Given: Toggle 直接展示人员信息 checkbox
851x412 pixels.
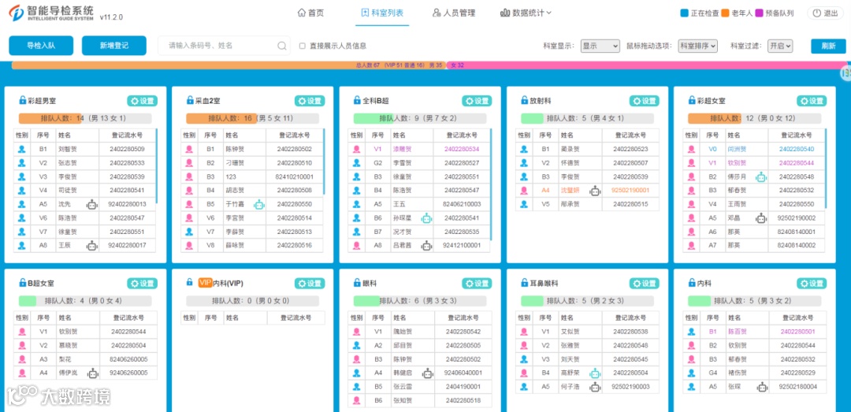Looking at the screenshot, I should (303, 46).
